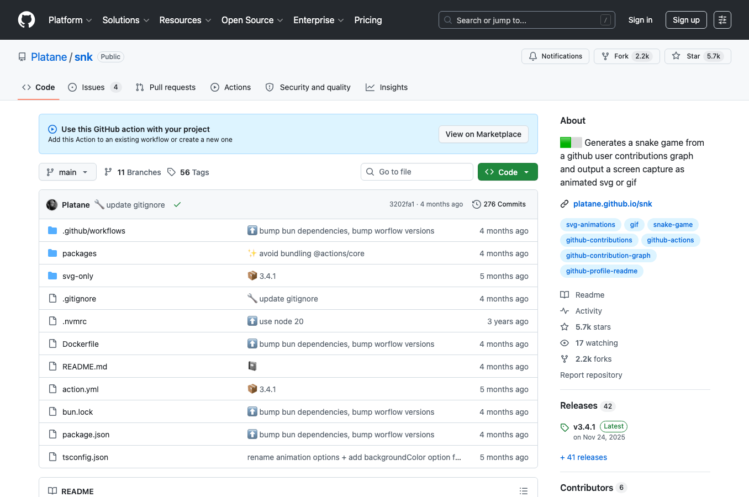Click the branch icon beside 11 Branches

click(108, 172)
